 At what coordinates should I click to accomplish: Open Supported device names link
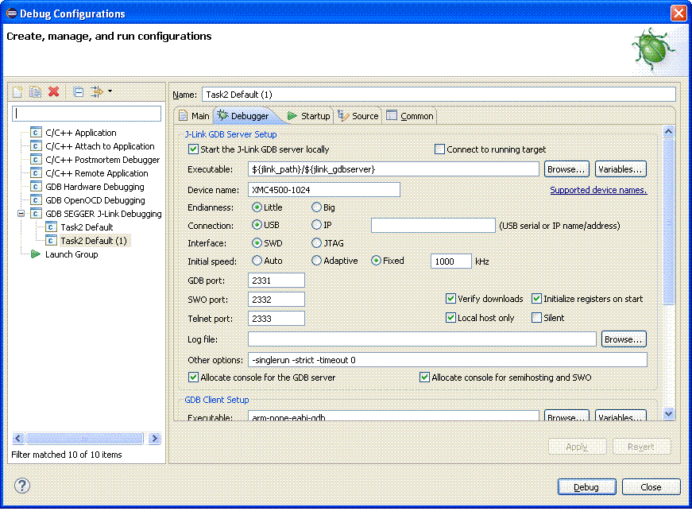tap(598, 190)
